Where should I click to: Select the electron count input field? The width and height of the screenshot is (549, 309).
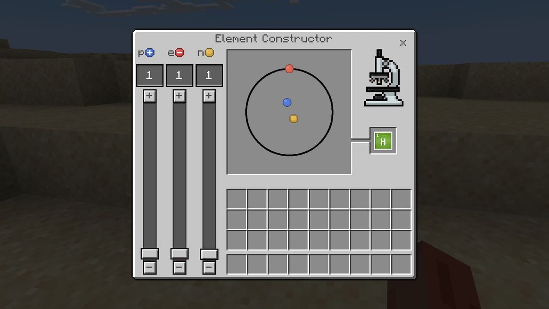pyautogui.click(x=179, y=76)
